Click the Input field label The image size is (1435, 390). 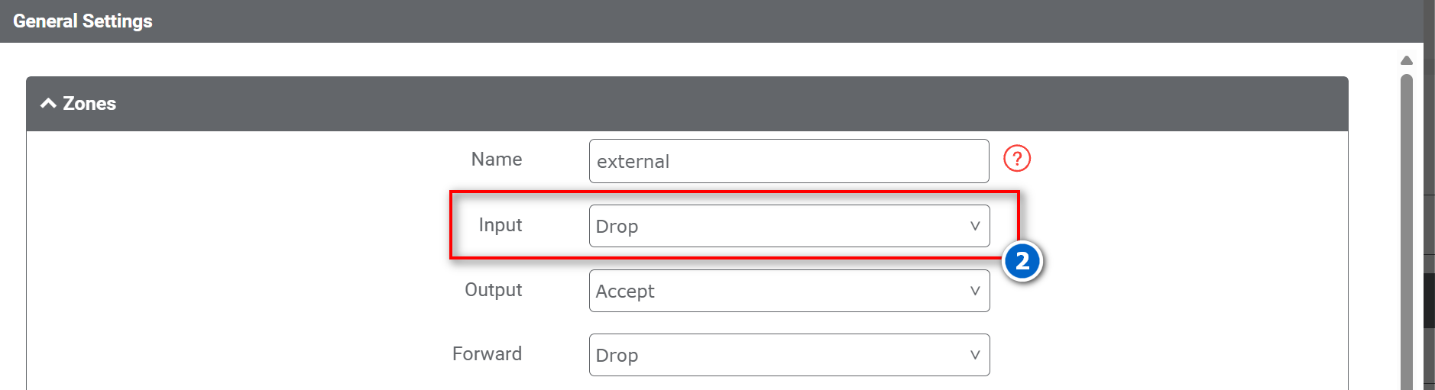click(x=500, y=225)
